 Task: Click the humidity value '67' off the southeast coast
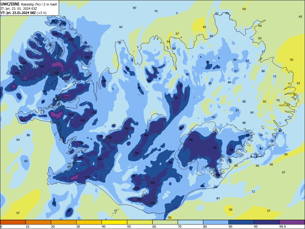click(x=284, y=172)
